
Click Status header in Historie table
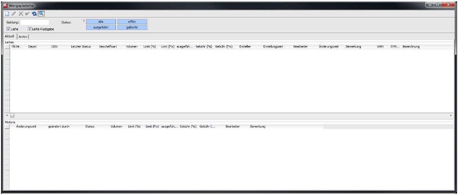point(90,127)
